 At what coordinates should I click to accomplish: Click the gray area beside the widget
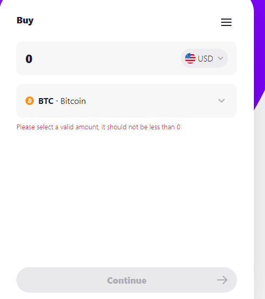point(260,210)
